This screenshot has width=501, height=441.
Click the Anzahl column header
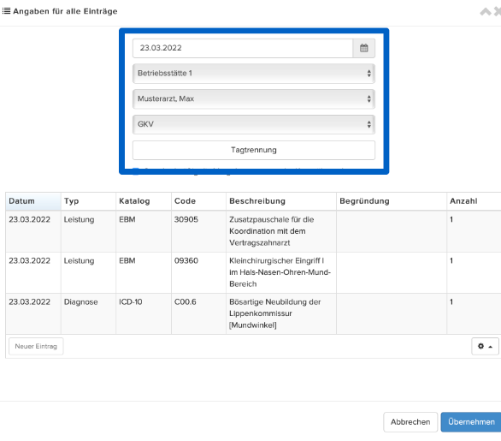click(x=474, y=201)
